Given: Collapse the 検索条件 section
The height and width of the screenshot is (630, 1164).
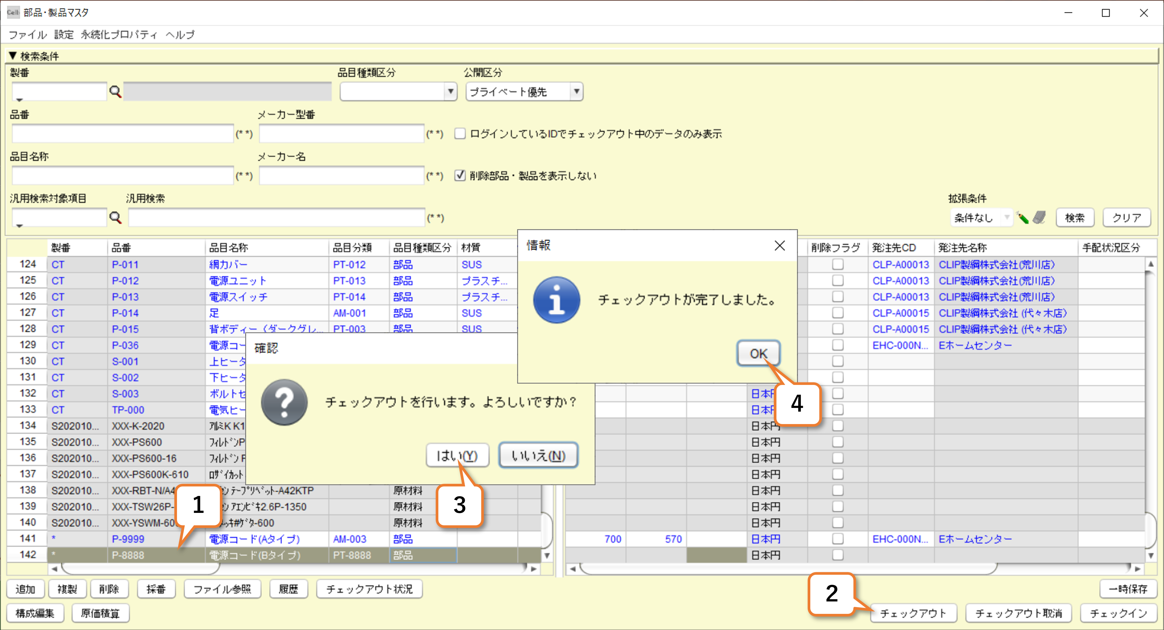Looking at the screenshot, I should [x=13, y=56].
